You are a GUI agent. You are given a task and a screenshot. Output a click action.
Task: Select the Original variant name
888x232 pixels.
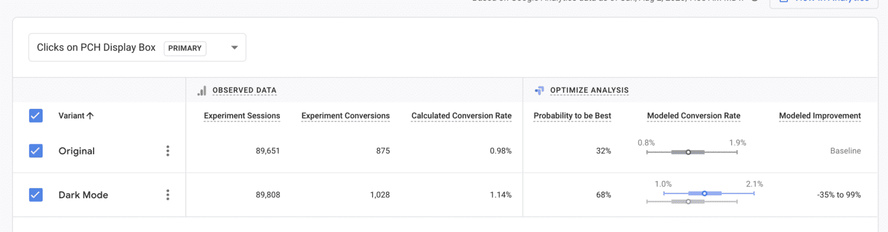click(76, 151)
